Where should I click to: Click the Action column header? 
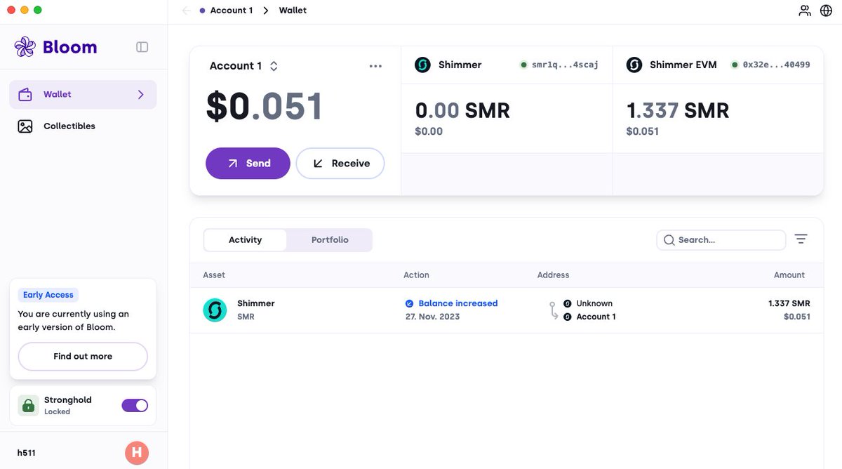click(416, 275)
